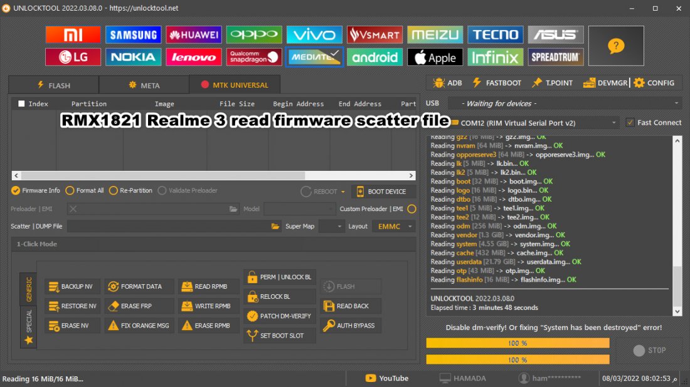
Task: Select the LG brand tile
Action: 73,57
